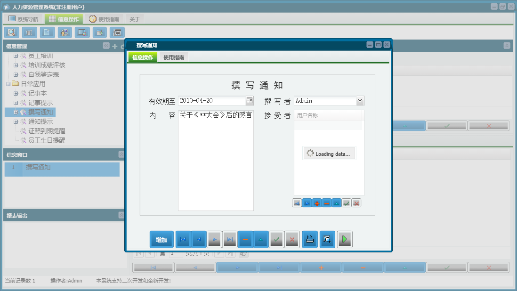
Task: Open the document page toolbar icon
Action: (47, 32)
